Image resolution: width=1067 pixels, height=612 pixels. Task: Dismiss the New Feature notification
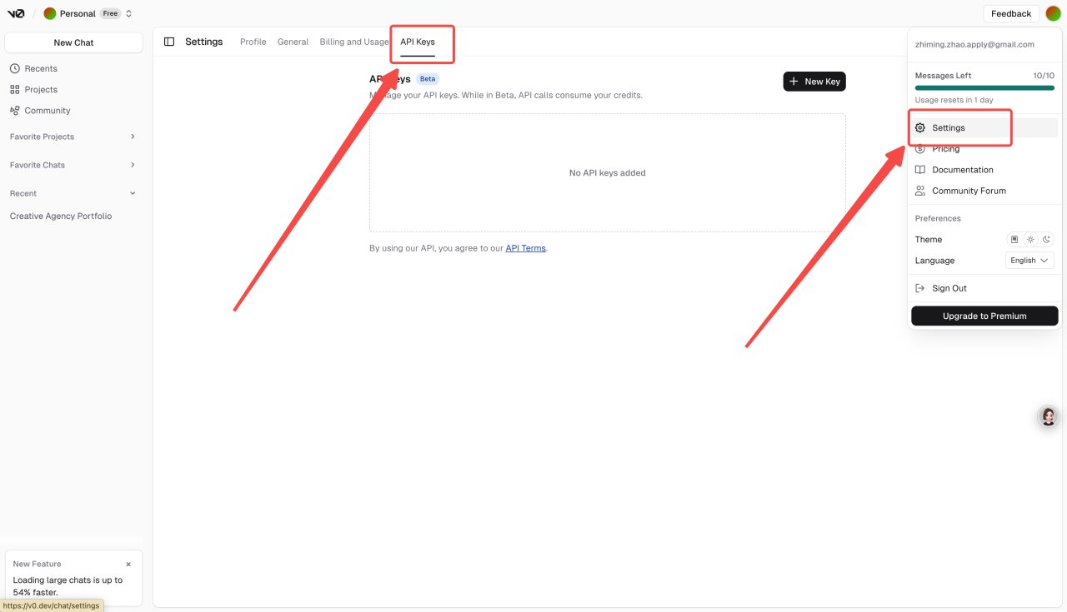[x=128, y=564]
